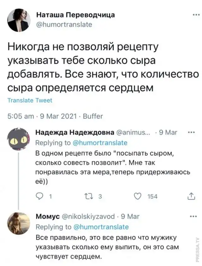Click the Надежда Надеждовна display name
This screenshot has height=266, width=202.
[74, 132]
